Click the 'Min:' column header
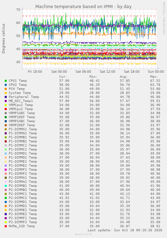The image size is (167, 238). pyautogui.click(x=93, y=77)
